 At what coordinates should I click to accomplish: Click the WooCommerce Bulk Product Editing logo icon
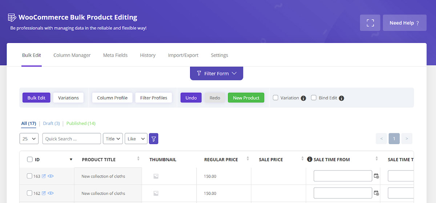pyautogui.click(x=12, y=17)
